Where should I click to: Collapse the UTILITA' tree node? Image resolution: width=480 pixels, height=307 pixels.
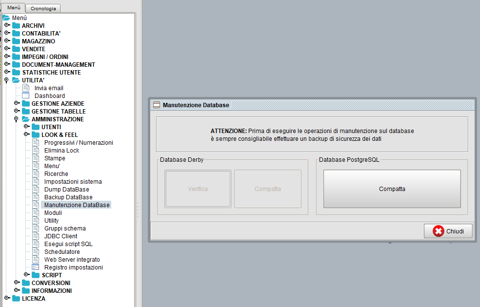[6, 80]
